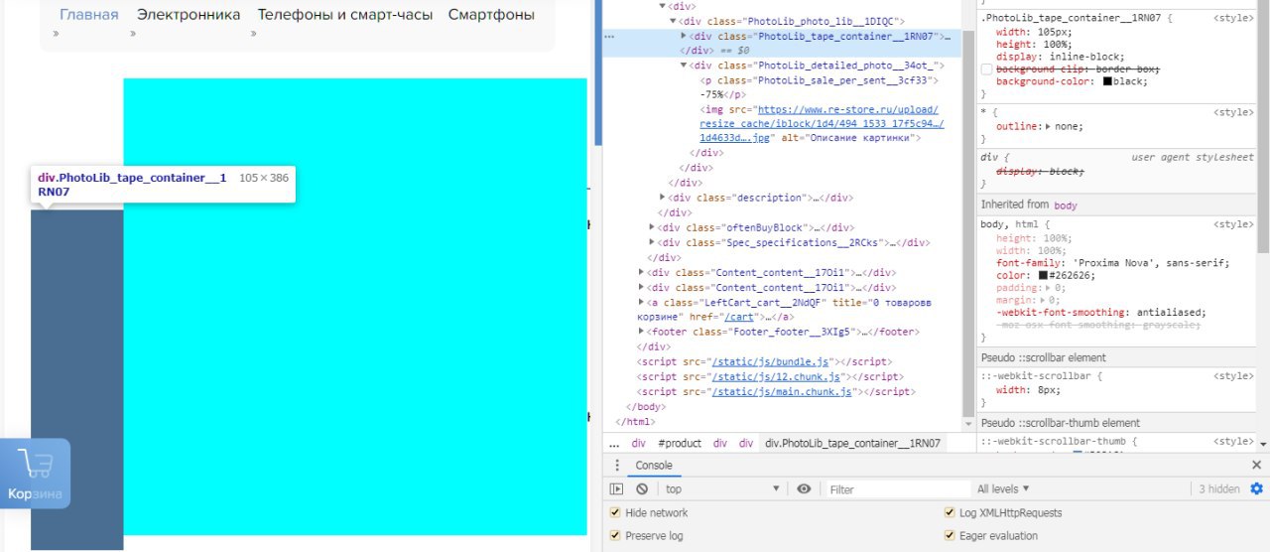Click the black background-color swatch
This screenshot has width=1270, height=552.
point(1107,81)
